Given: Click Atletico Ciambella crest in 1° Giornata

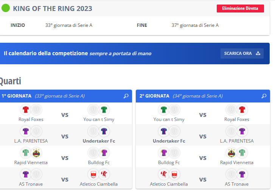Looking at the screenshot, I should click(x=94, y=174).
